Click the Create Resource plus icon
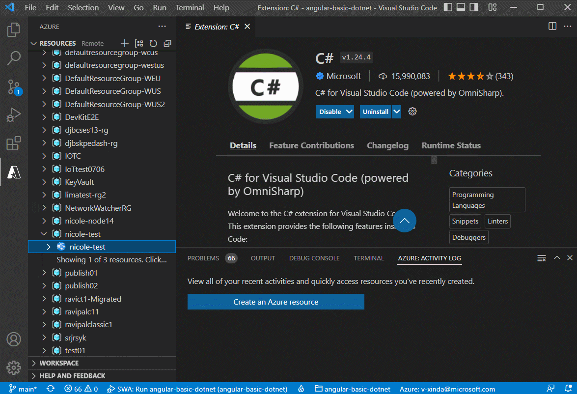Image resolution: width=577 pixels, height=394 pixels. [125, 43]
